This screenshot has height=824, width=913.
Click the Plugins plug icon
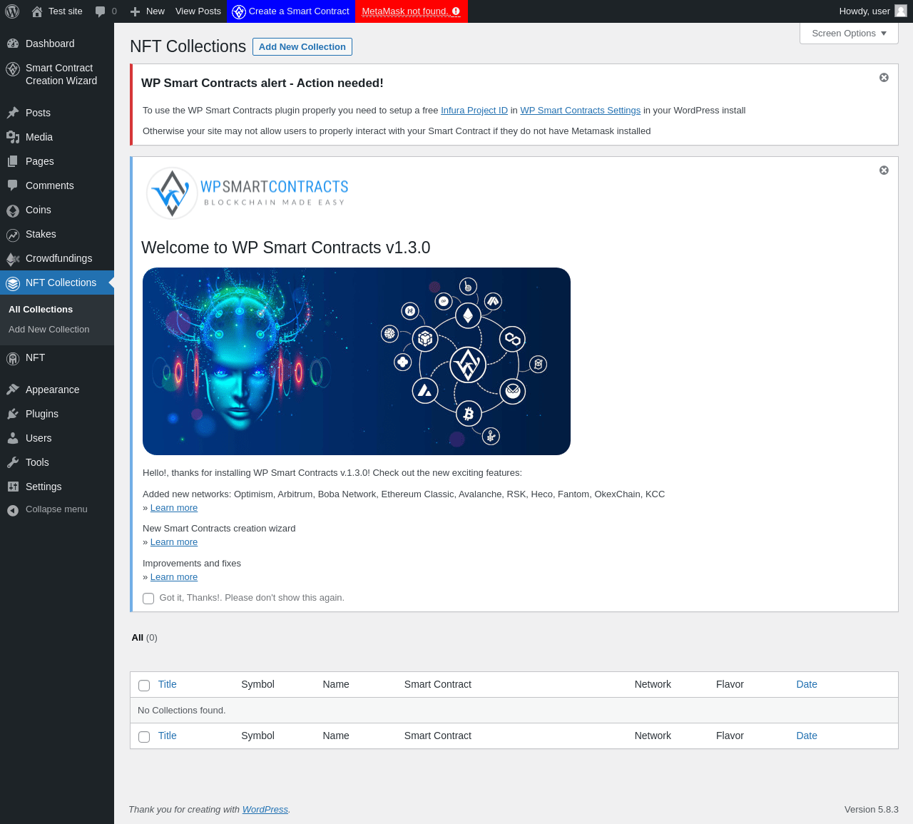click(x=13, y=414)
